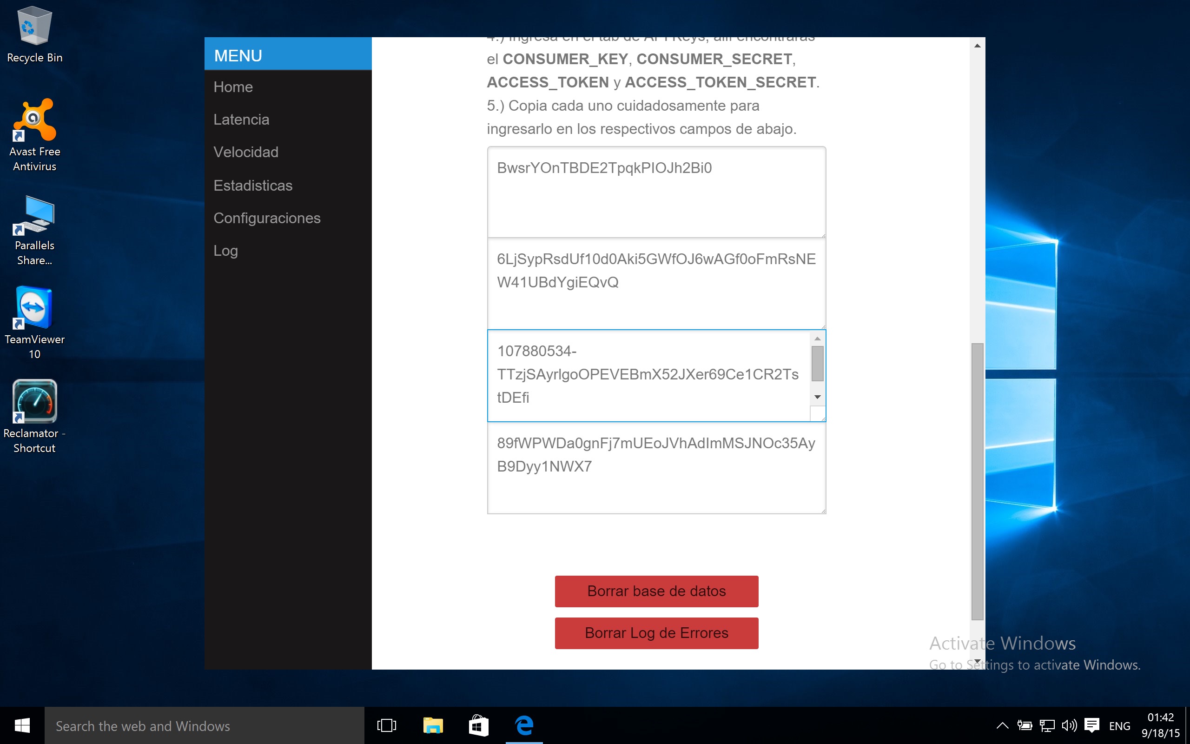Show hidden system tray icons chevron
Screen dimensions: 1190x744
click(x=1002, y=725)
